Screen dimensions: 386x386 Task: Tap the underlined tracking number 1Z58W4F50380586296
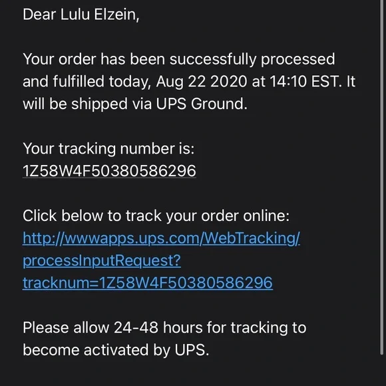coord(109,171)
